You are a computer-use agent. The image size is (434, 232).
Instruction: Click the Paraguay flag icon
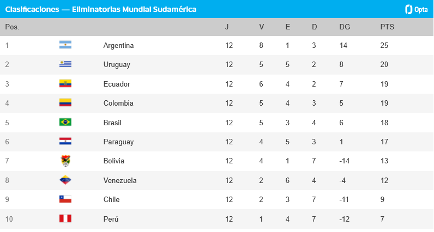(65, 141)
